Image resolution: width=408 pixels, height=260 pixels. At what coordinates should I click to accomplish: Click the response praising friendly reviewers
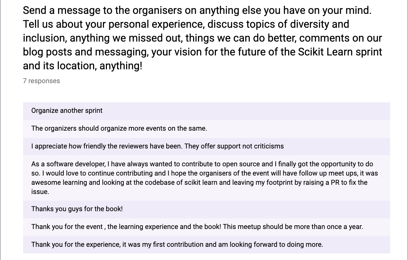[x=206, y=146]
